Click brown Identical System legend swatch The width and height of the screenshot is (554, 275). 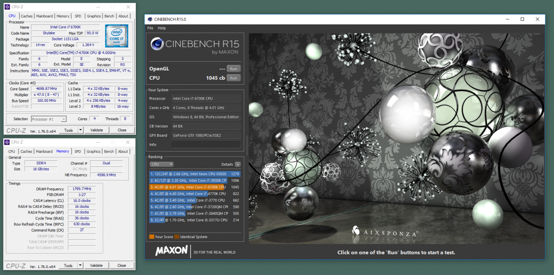point(177,237)
